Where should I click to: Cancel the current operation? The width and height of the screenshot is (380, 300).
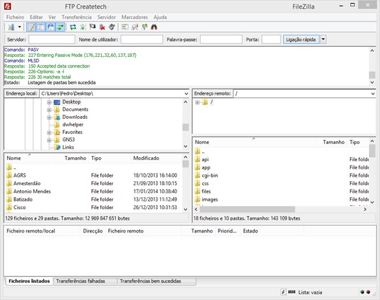click(92, 27)
